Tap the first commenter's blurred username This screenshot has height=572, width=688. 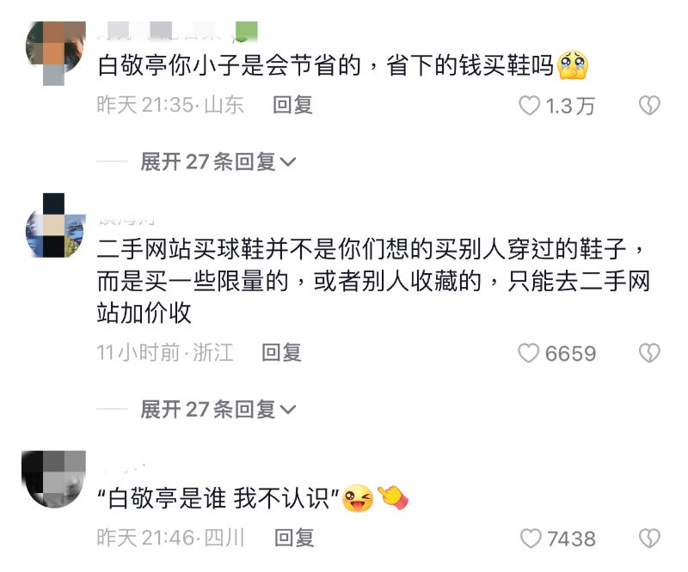pyautogui.click(x=177, y=32)
